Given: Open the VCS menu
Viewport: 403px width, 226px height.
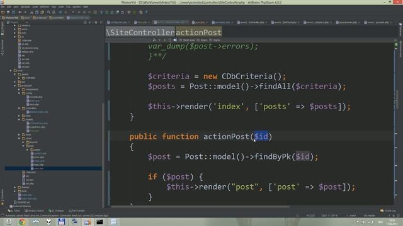Looking at the screenshot, I should 68,7.
